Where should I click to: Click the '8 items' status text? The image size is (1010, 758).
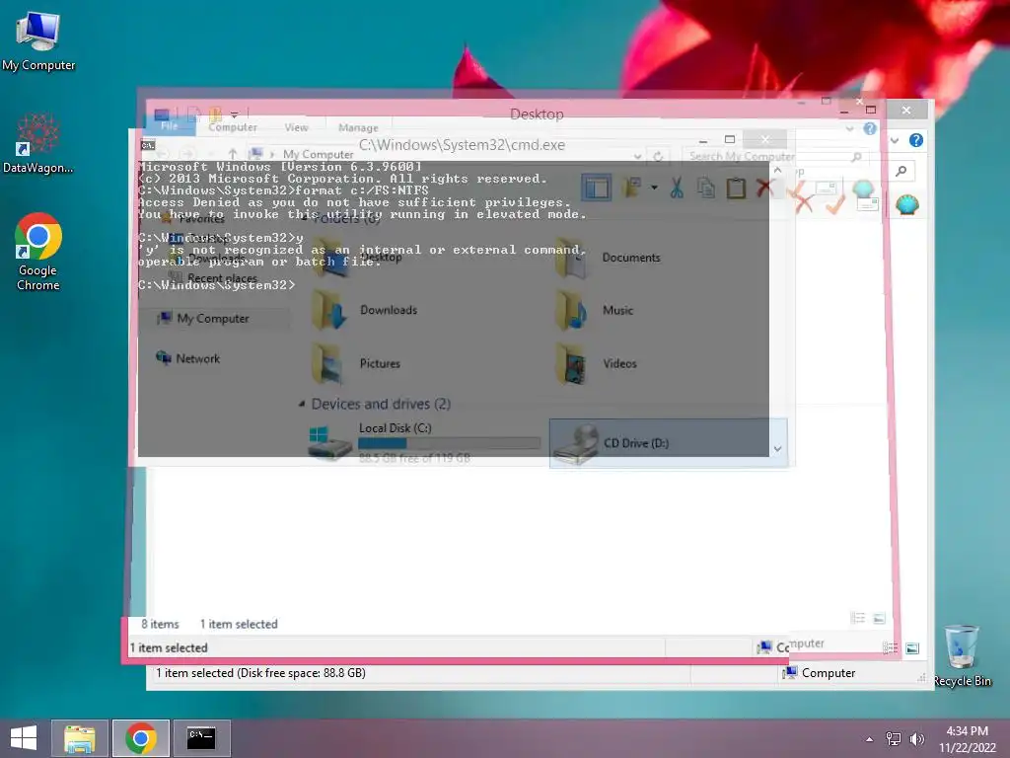pos(160,624)
